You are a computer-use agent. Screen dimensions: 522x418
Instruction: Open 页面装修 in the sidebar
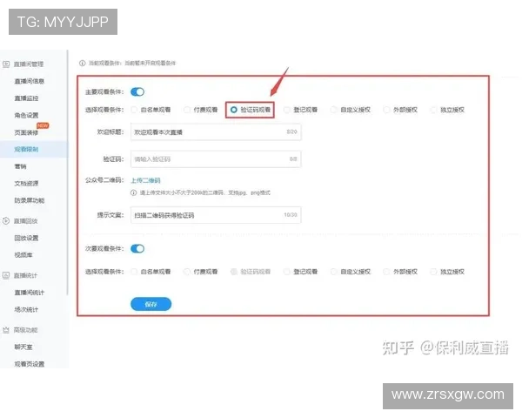(26, 132)
